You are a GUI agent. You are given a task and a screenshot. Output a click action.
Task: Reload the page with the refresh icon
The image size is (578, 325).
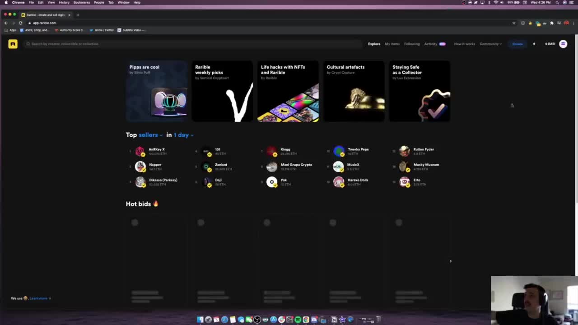coord(20,23)
